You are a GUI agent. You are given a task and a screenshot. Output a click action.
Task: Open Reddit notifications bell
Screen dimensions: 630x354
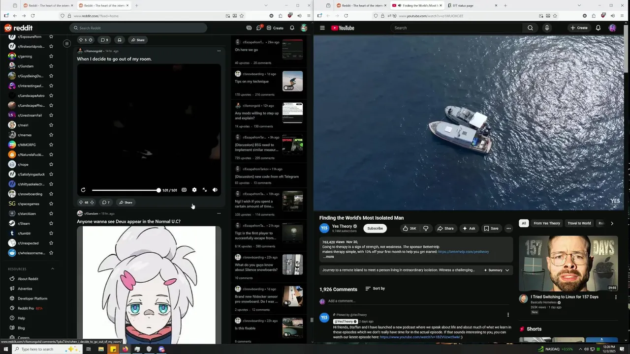click(292, 28)
